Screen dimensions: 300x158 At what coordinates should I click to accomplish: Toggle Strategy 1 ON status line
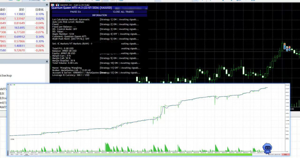(119, 19)
